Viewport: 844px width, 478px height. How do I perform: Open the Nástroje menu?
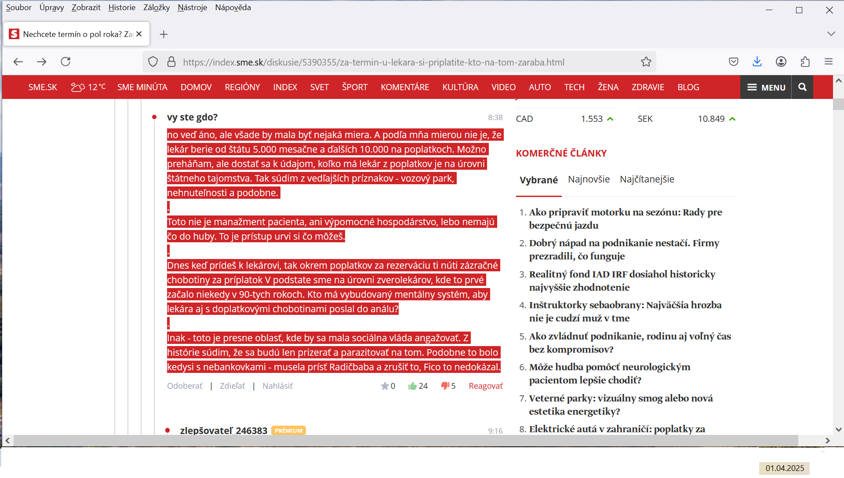(192, 7)
